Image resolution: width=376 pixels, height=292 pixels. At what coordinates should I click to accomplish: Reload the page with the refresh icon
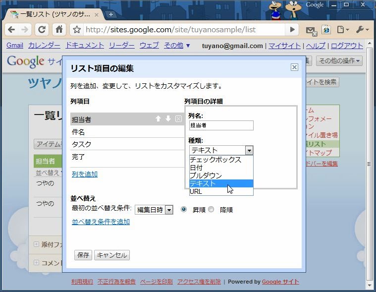[x=42, y=29]
